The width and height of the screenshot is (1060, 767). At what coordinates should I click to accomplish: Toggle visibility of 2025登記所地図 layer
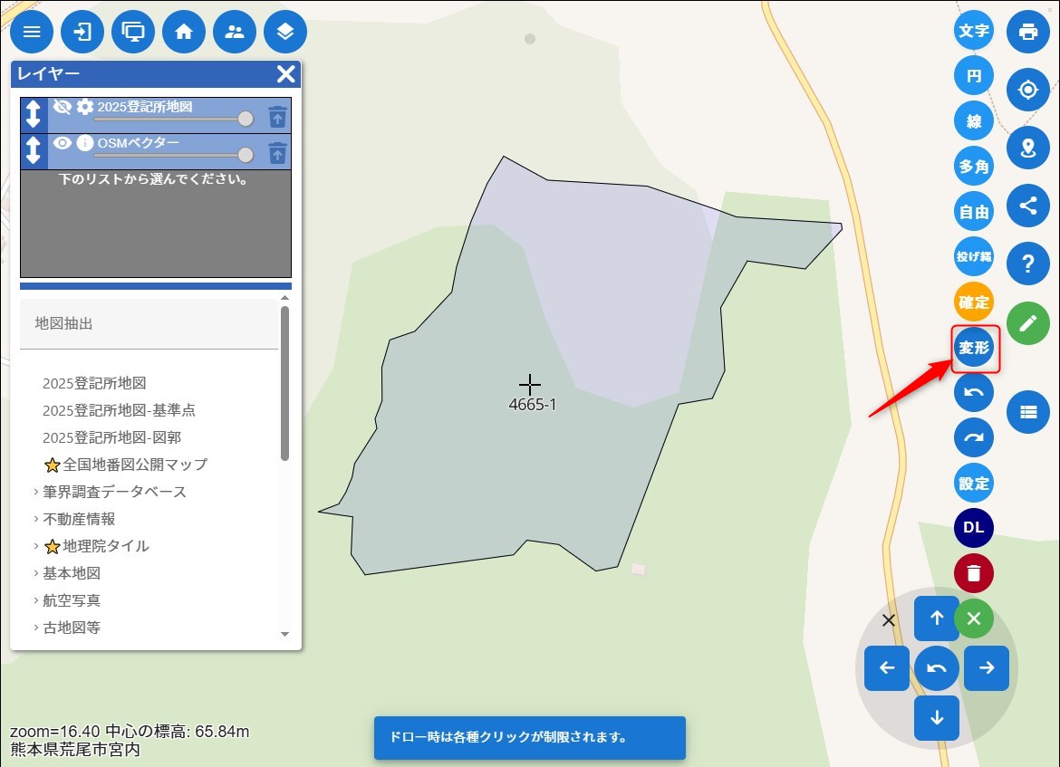coord(62,107)
